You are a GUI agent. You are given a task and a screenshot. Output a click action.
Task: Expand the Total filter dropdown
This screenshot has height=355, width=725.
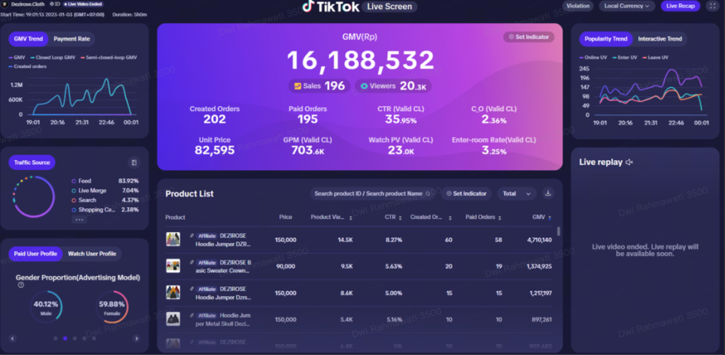pyautogui.click(x=517, y=194)
